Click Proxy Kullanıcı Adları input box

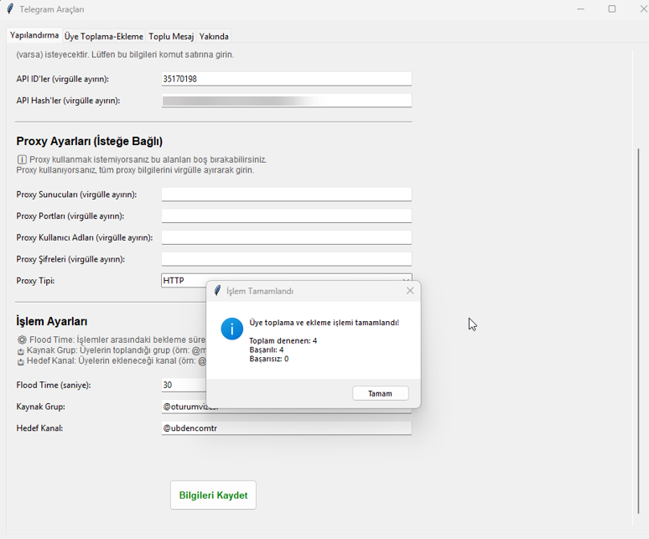coord(286,238)
